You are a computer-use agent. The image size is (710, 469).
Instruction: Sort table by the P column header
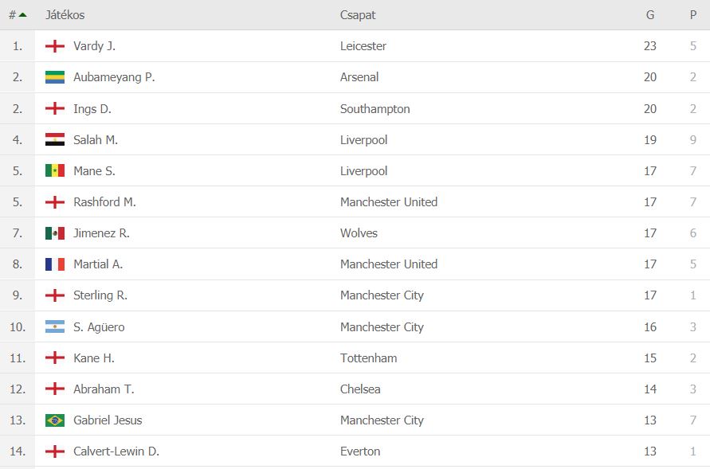692,15
